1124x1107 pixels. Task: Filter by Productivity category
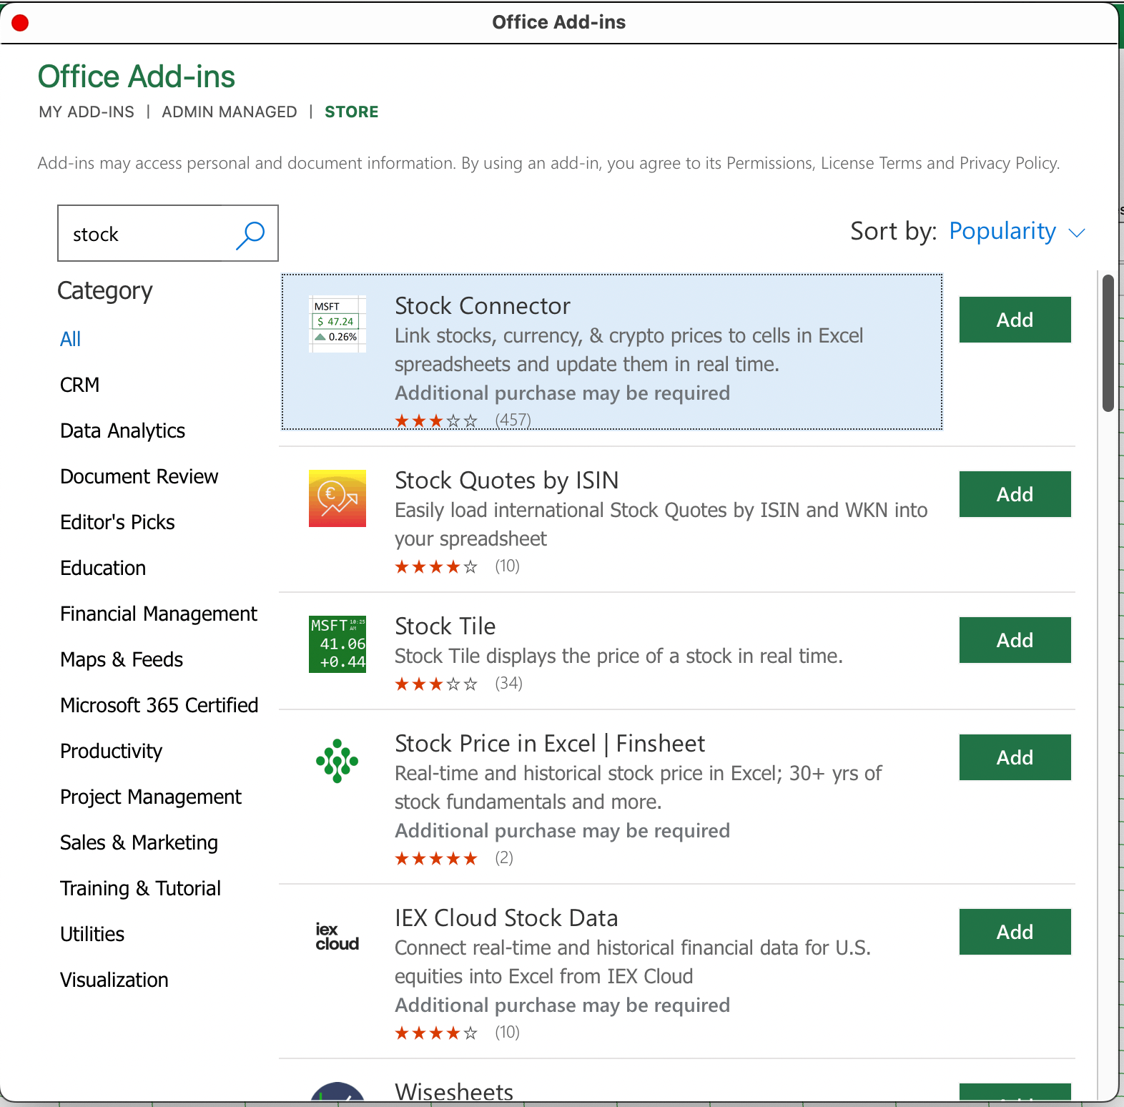[x=111, y=751]
